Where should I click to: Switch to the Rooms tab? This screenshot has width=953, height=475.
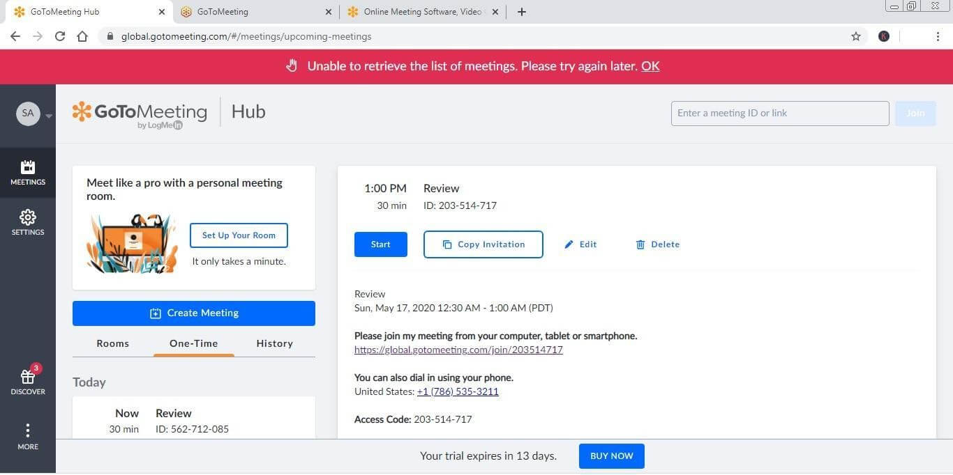(x=112, y=343)
